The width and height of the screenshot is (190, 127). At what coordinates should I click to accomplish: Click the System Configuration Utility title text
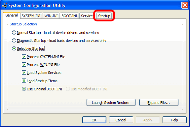point(37,5)
